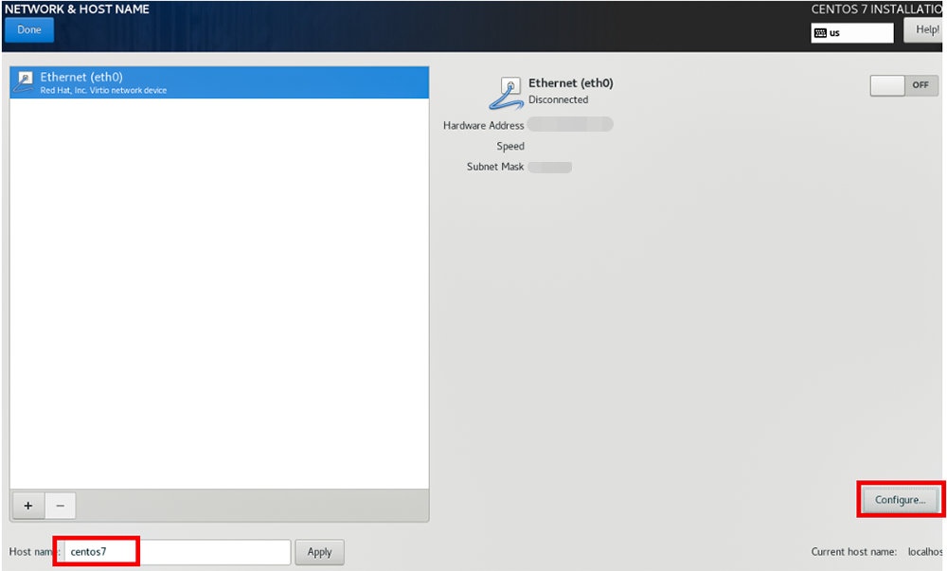
Task: Click the eth0 network device list icon
Action: 25,82
